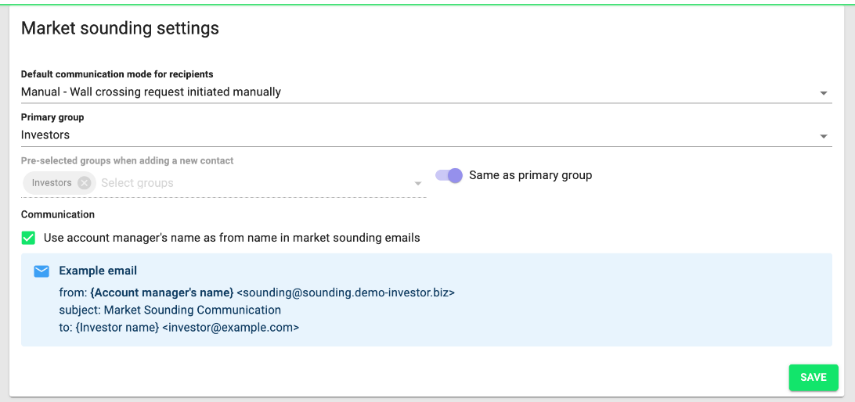Image resolution: width=855 pixels, height=402 pixels.
Task: Click the Market sounding settings title
Action: coord(120,28)
